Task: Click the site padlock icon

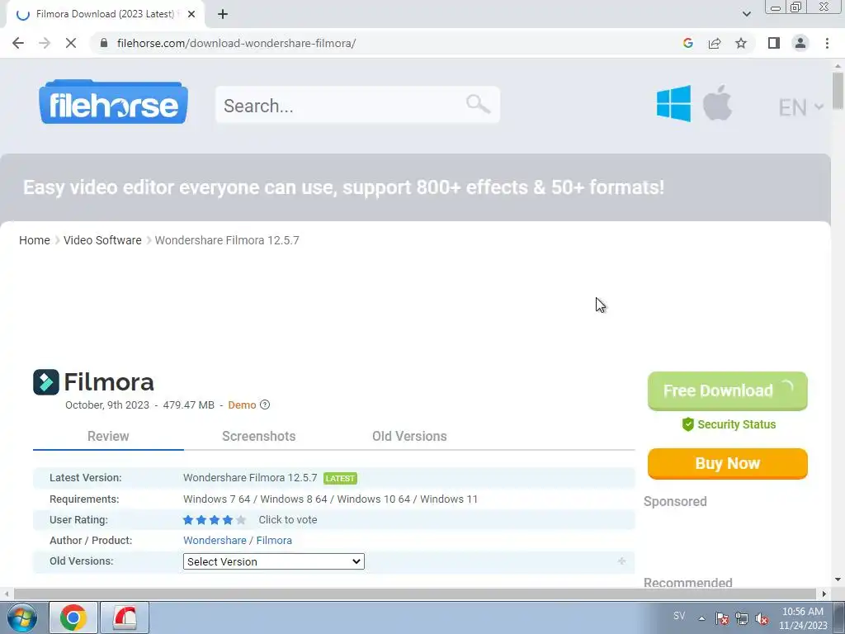Action: (104, 43)
